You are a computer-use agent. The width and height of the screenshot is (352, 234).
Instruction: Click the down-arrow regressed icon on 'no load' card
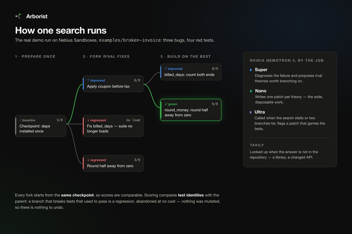88,120
